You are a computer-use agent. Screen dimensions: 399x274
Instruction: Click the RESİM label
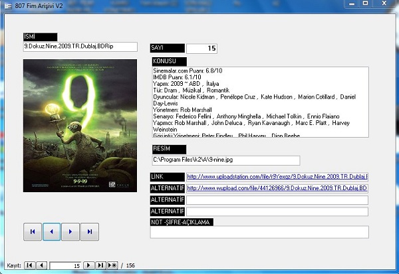pyautogui.click(x=169, y=149)
